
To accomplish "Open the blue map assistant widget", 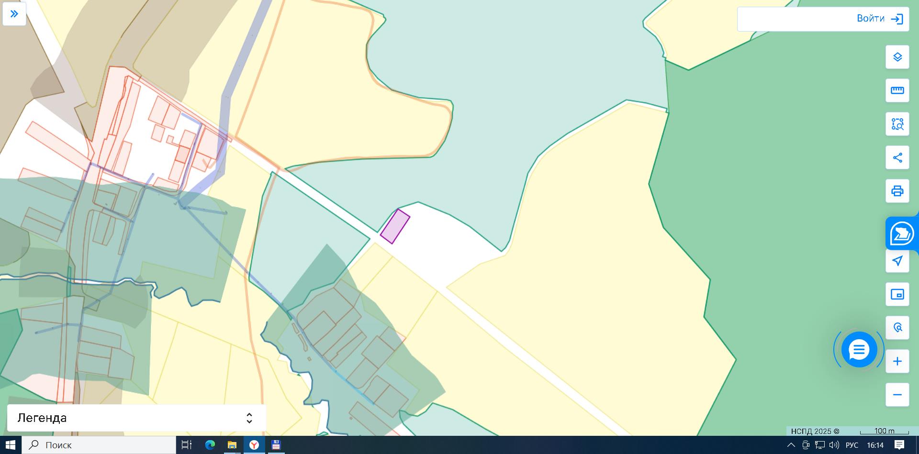I will point(902,233).
